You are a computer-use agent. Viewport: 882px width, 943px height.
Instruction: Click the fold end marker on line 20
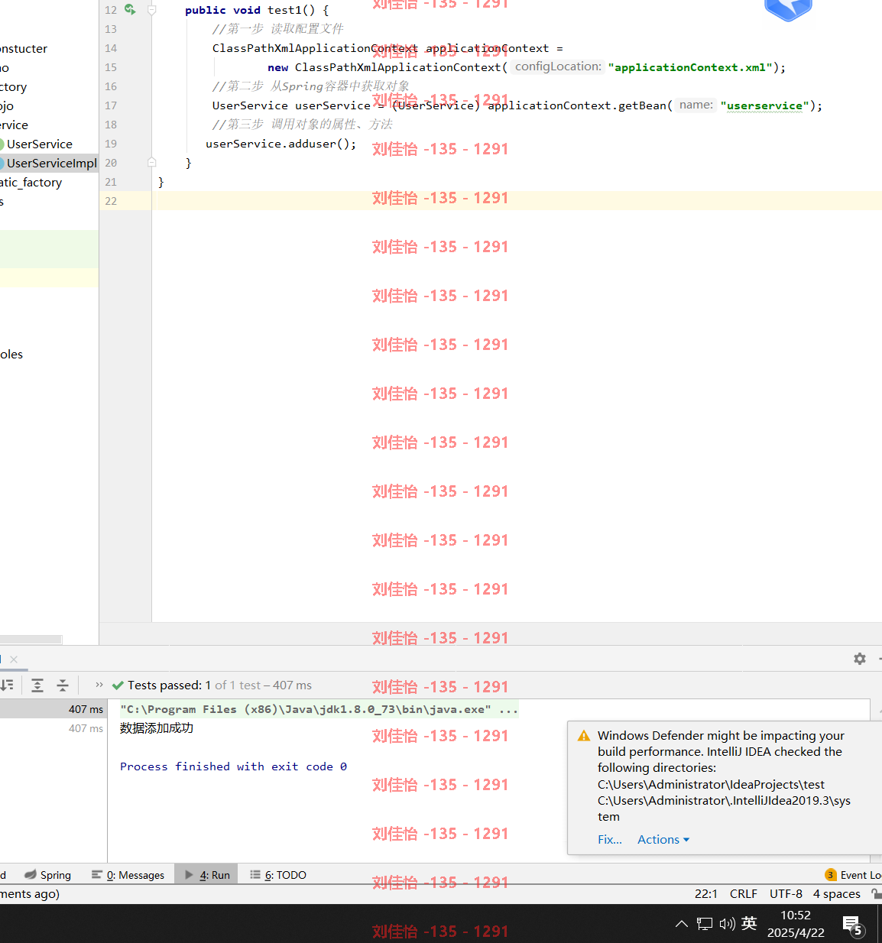tap(151, 162)
